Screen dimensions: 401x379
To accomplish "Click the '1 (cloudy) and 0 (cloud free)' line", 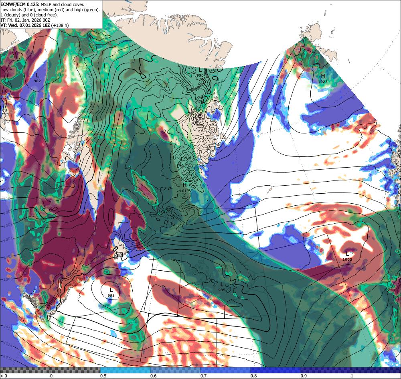I will [29, 15].
